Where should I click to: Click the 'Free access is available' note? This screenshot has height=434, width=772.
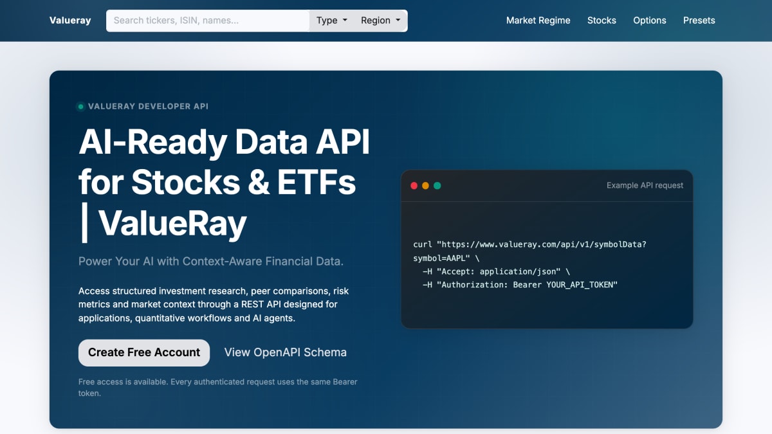[217, 387]
